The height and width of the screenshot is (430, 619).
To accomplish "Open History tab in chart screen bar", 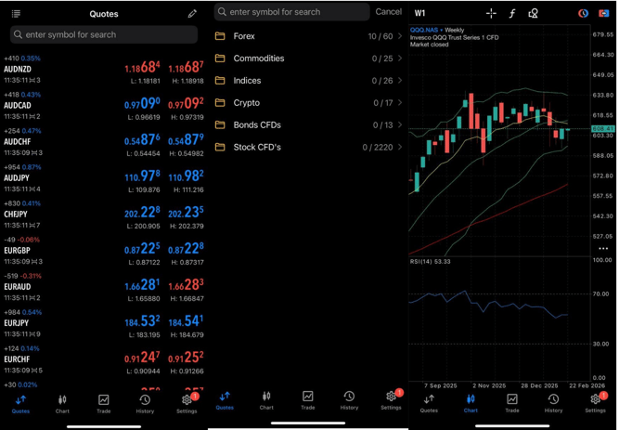I will pos(553,403).
